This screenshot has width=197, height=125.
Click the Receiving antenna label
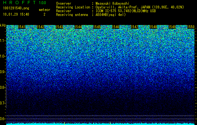(x=72, y=15)
